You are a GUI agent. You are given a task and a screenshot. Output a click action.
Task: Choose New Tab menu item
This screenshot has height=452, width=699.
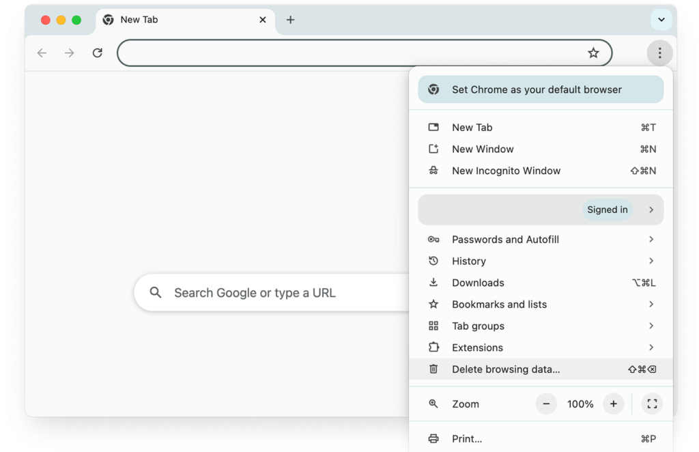click(541, 128)
